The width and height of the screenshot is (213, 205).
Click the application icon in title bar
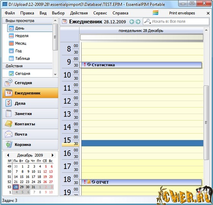[x=5, y=4]
